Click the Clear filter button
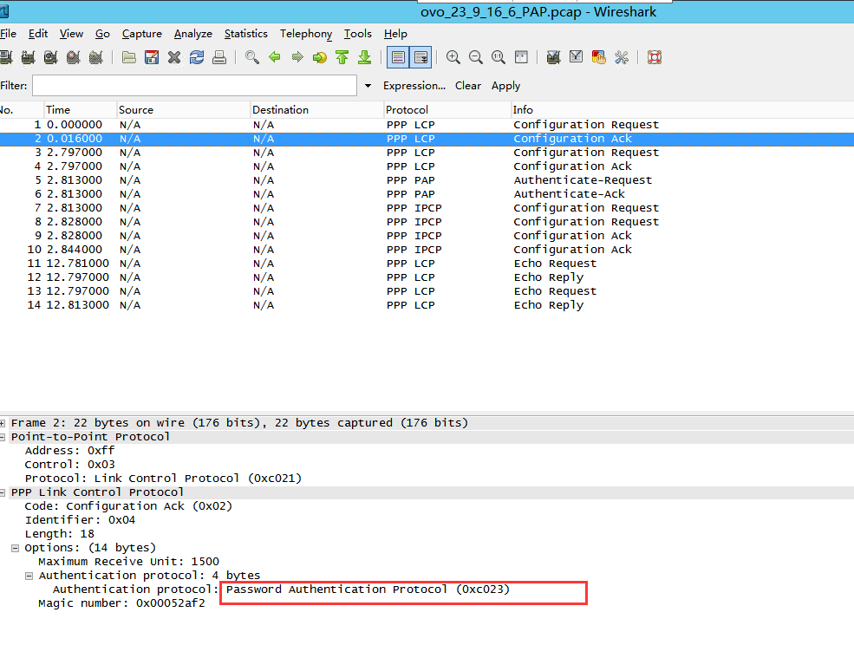 (468, 86)
